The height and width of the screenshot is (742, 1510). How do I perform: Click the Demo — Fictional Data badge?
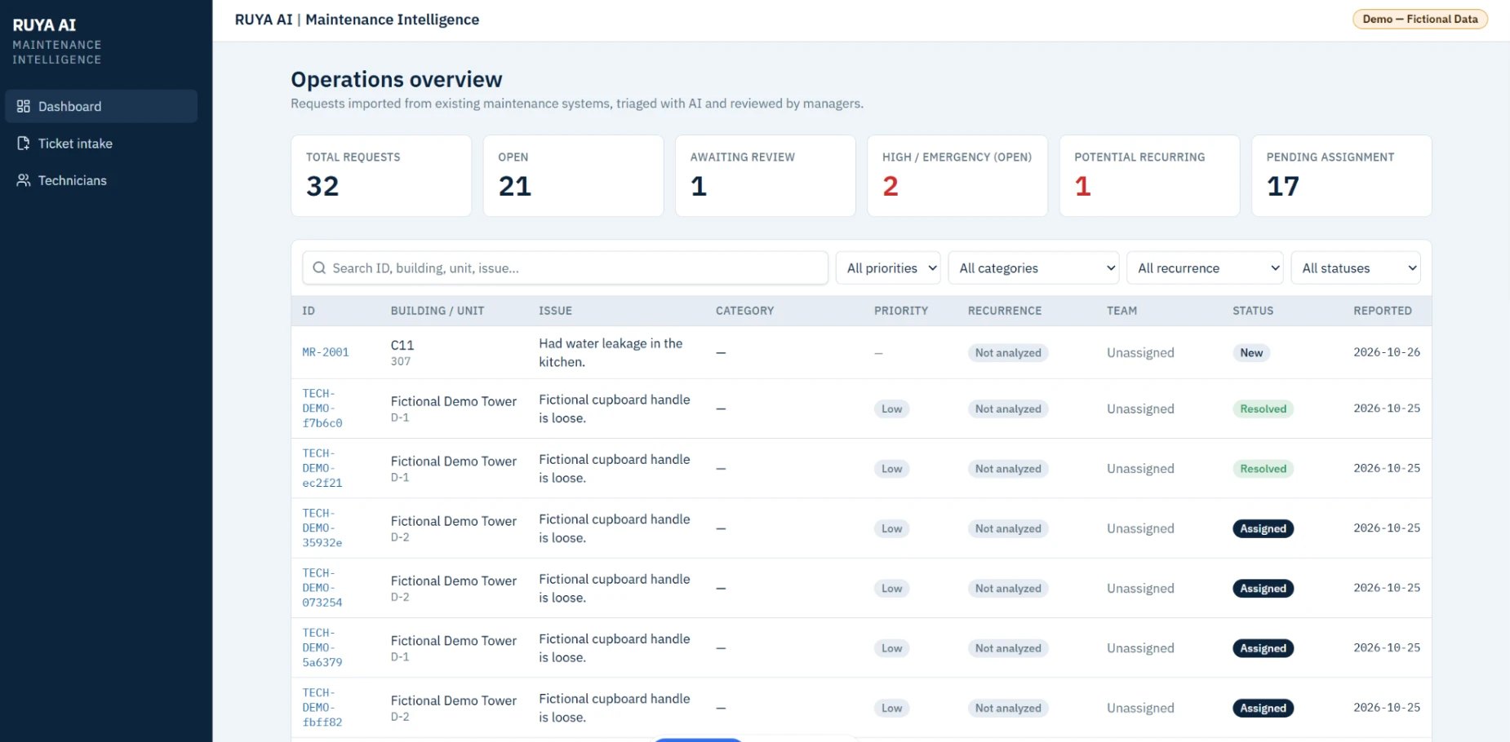1420,19
